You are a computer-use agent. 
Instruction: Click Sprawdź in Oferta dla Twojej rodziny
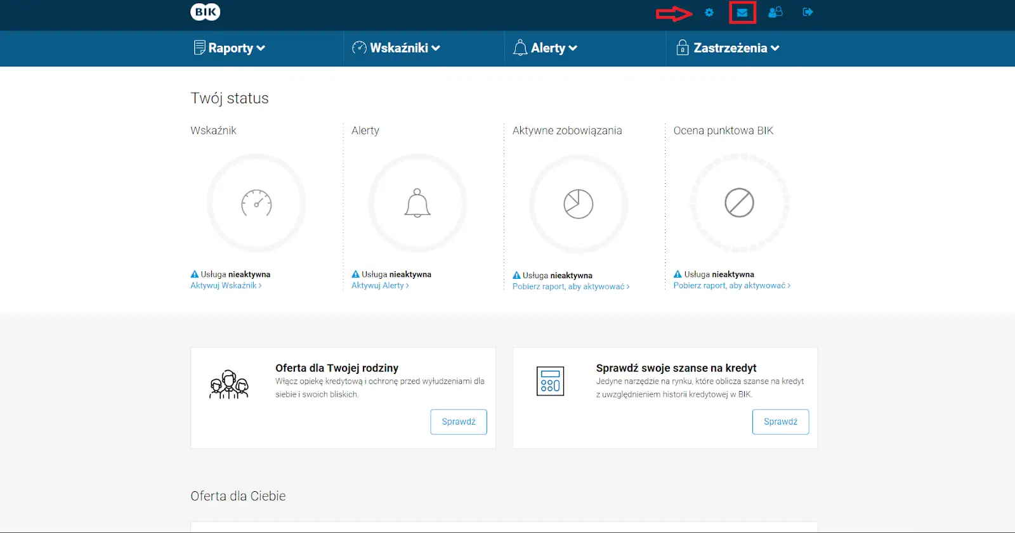pos(459,422)
